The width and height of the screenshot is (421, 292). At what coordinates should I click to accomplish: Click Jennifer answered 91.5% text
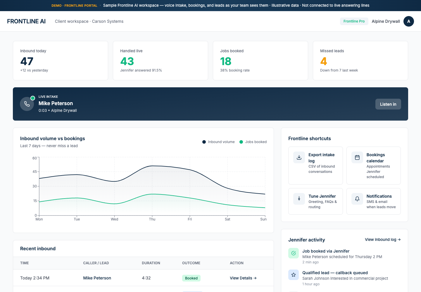tap(141, 70)
